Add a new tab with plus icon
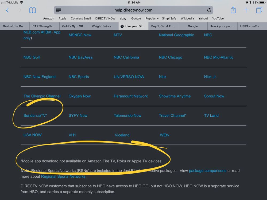The height and width of the screenshot is (200, 267). pos(246,10)
